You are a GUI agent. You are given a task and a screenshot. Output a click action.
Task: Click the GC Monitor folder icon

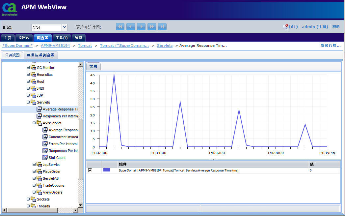coord(33,68)
